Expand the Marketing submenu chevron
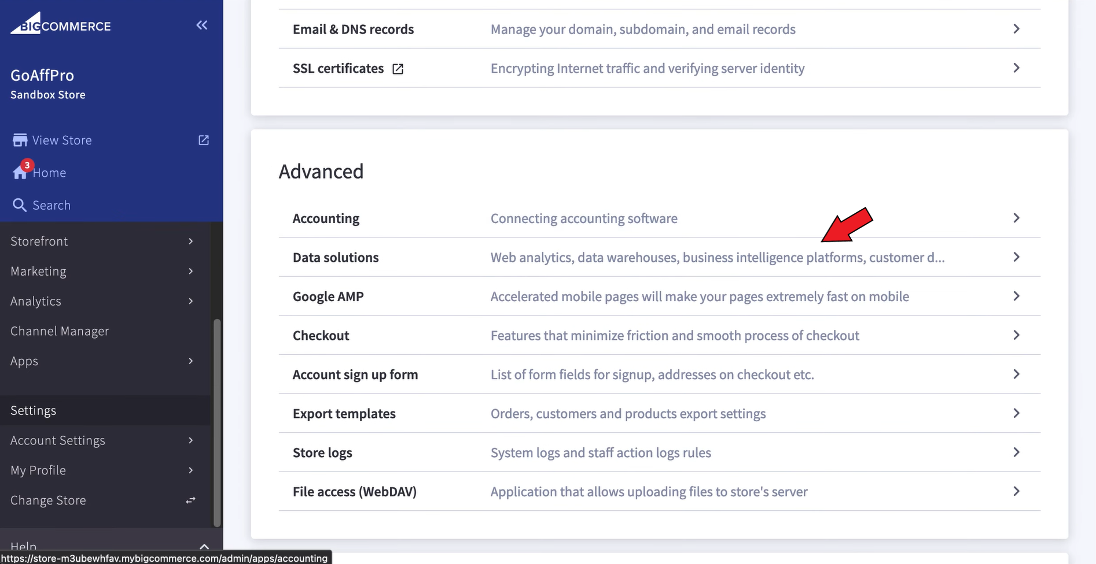 pos(190,271)
